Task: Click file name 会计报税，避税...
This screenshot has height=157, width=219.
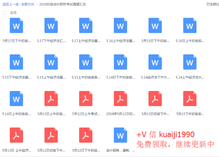Action: (x=121, y=151)
